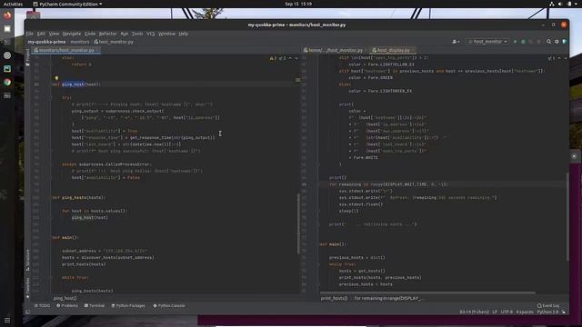582x327 pixels.
Task: Click Python 3.8 interpreter in status bar
Action: pos(547,312)
